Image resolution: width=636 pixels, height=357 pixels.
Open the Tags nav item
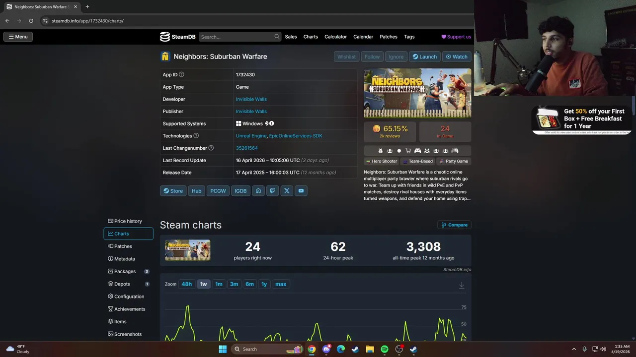[x=409, y=37]
